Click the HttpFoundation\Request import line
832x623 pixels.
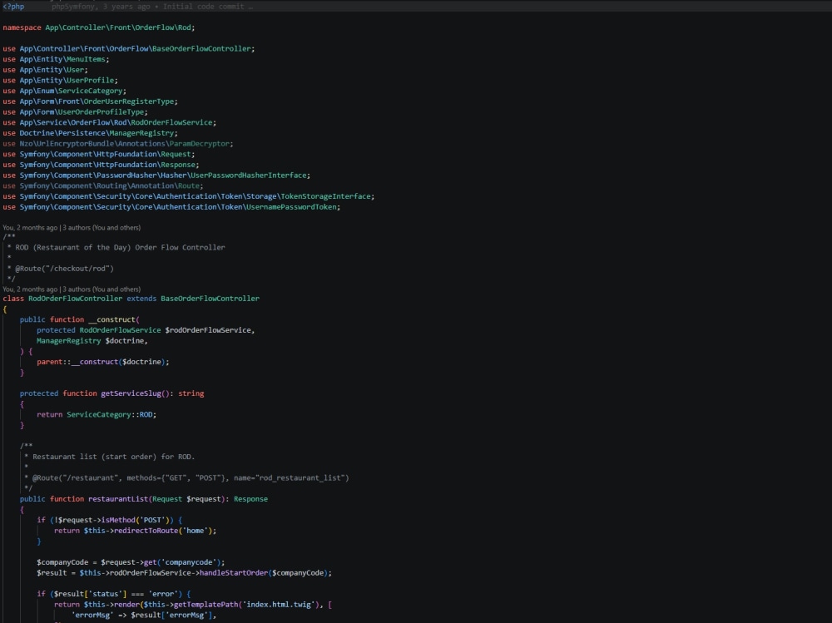[99, 155]
